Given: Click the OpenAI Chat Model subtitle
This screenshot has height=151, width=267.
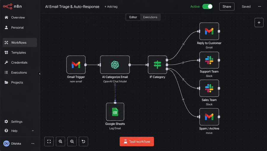Looking at the screenshot, I should (115, 81).
